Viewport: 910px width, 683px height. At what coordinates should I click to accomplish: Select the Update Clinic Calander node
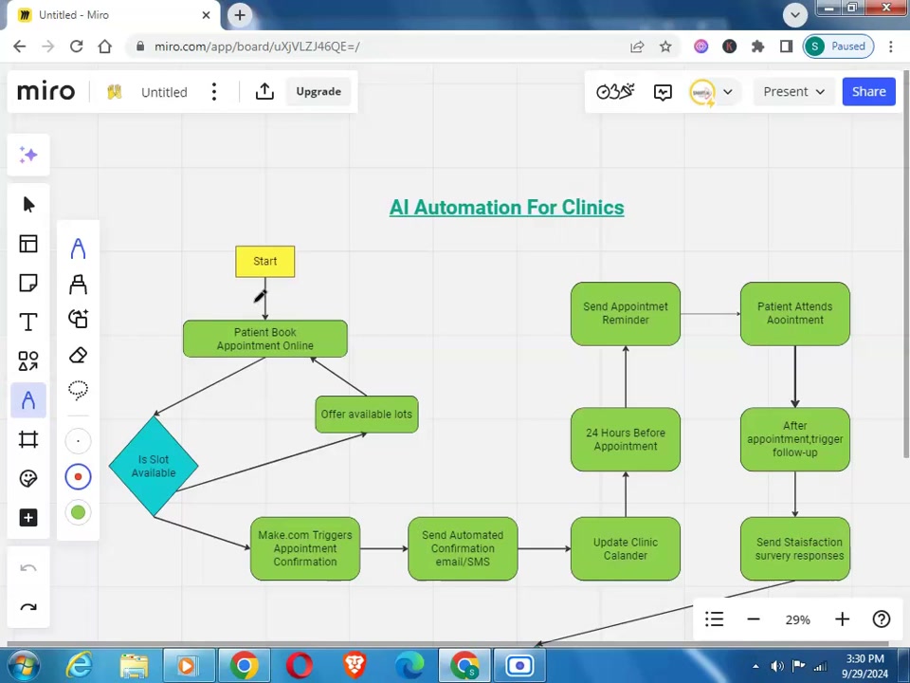pos(626,548)
